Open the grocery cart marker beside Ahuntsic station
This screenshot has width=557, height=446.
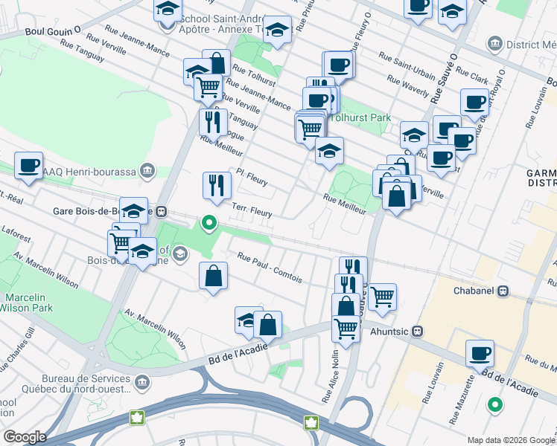[x=346, y=329]
